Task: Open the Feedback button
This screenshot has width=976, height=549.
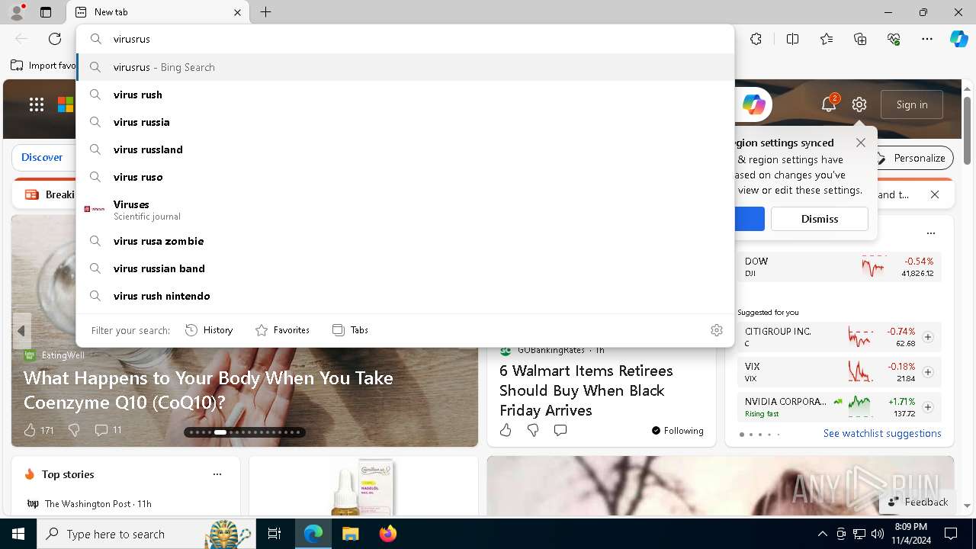Action: [918, 502]
